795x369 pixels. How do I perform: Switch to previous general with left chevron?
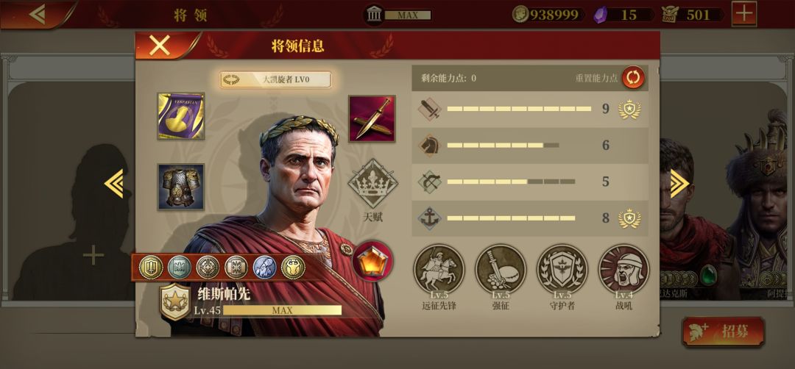click(x=115, y=183)
